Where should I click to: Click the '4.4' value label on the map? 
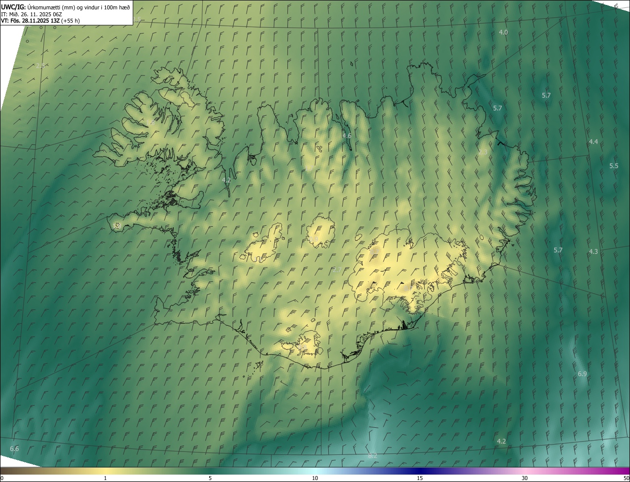point(593,141)
